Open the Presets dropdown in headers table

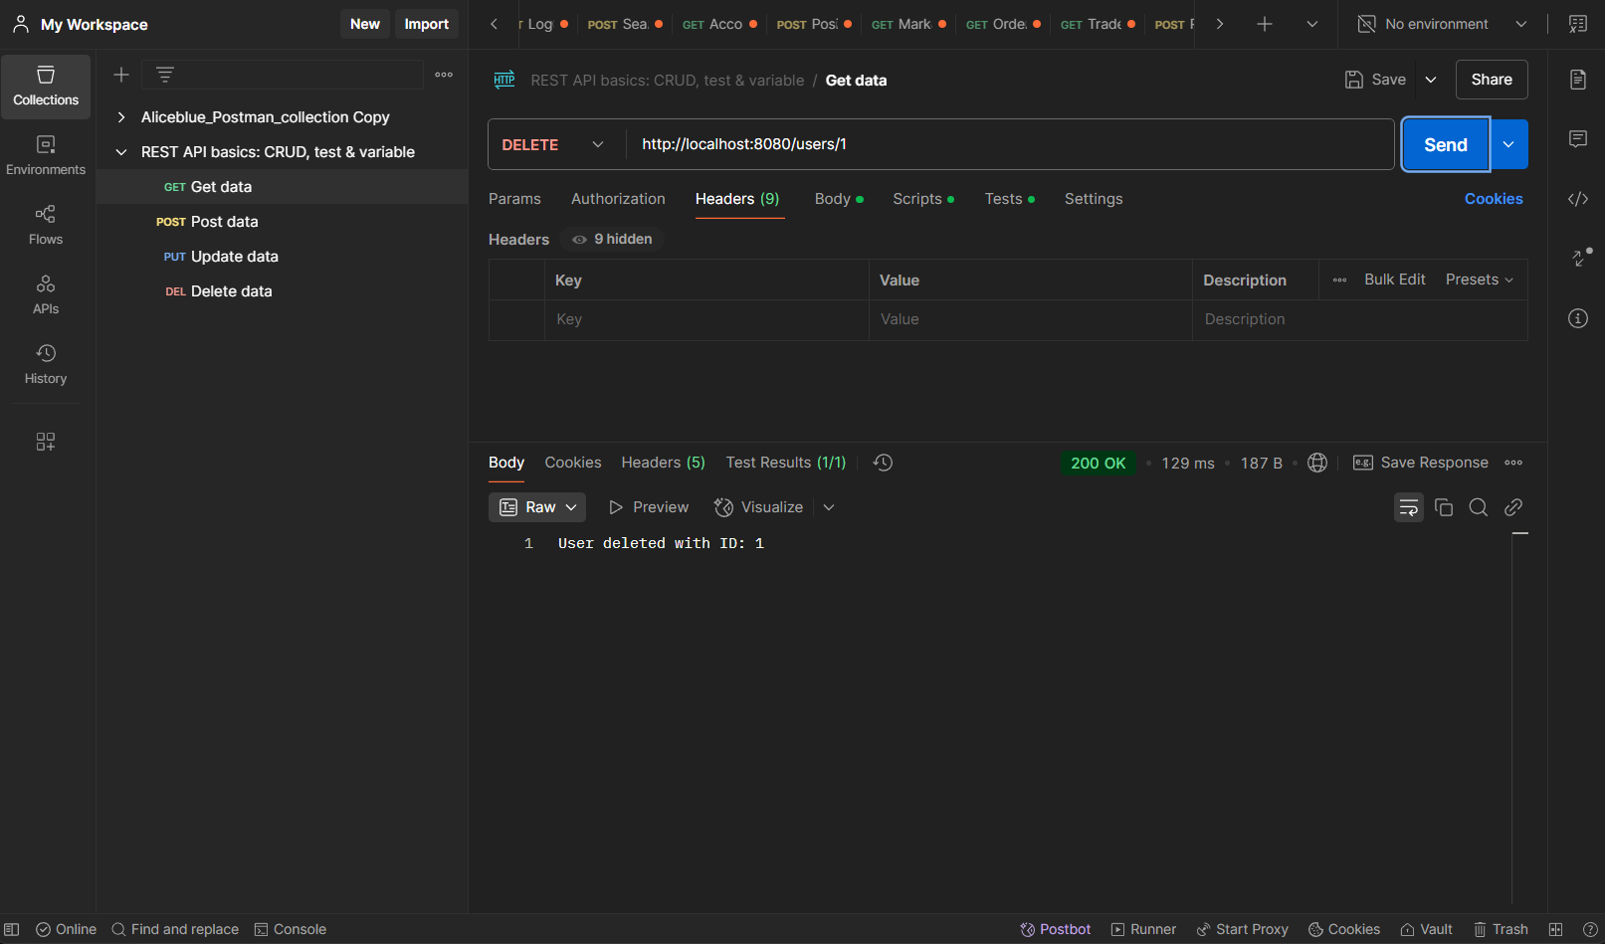pos(1480,280)
